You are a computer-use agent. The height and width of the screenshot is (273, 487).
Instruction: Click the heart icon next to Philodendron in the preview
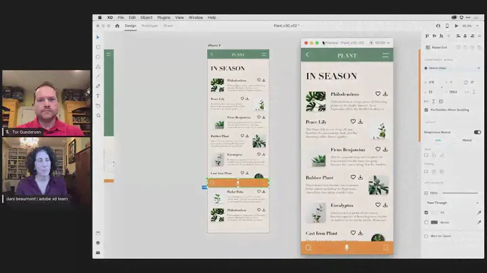pos(377,93)
